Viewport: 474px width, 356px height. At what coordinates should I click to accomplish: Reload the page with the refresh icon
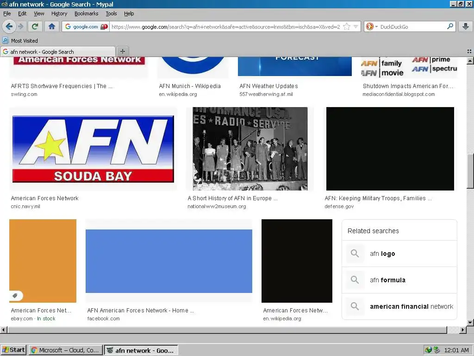tap(35, 26)
